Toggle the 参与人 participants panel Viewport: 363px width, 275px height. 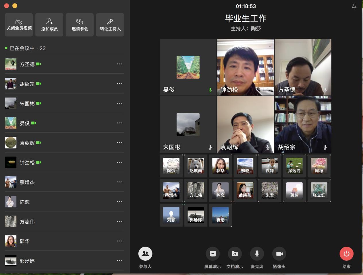pos(145,254)
